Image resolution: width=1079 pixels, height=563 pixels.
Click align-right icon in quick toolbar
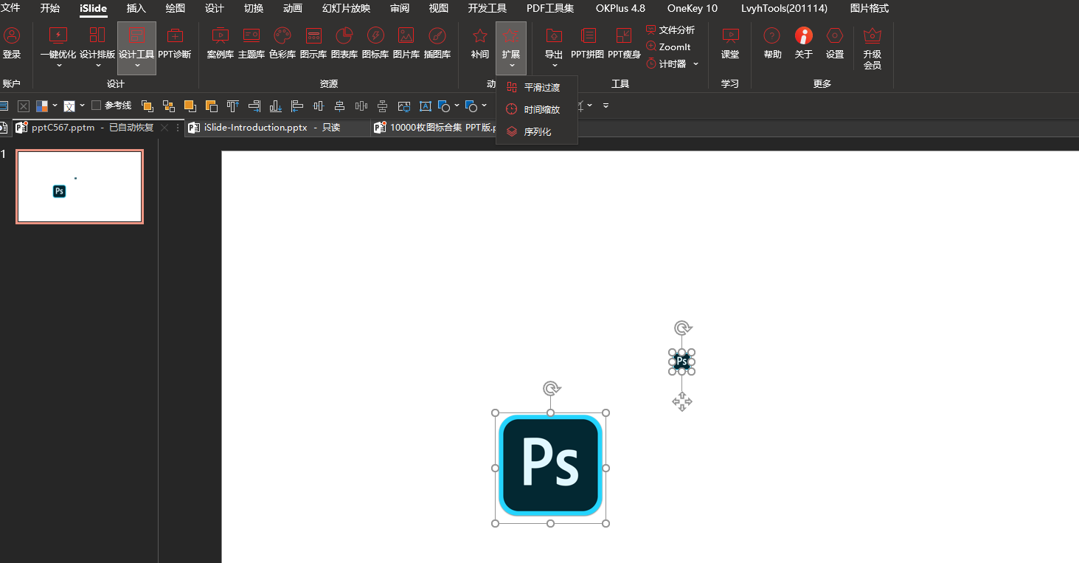coord(254,106)
